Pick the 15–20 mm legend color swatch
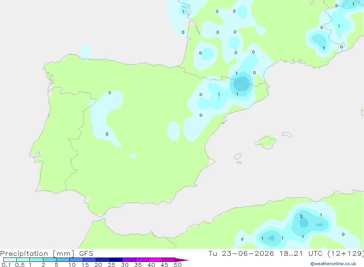 90,260
